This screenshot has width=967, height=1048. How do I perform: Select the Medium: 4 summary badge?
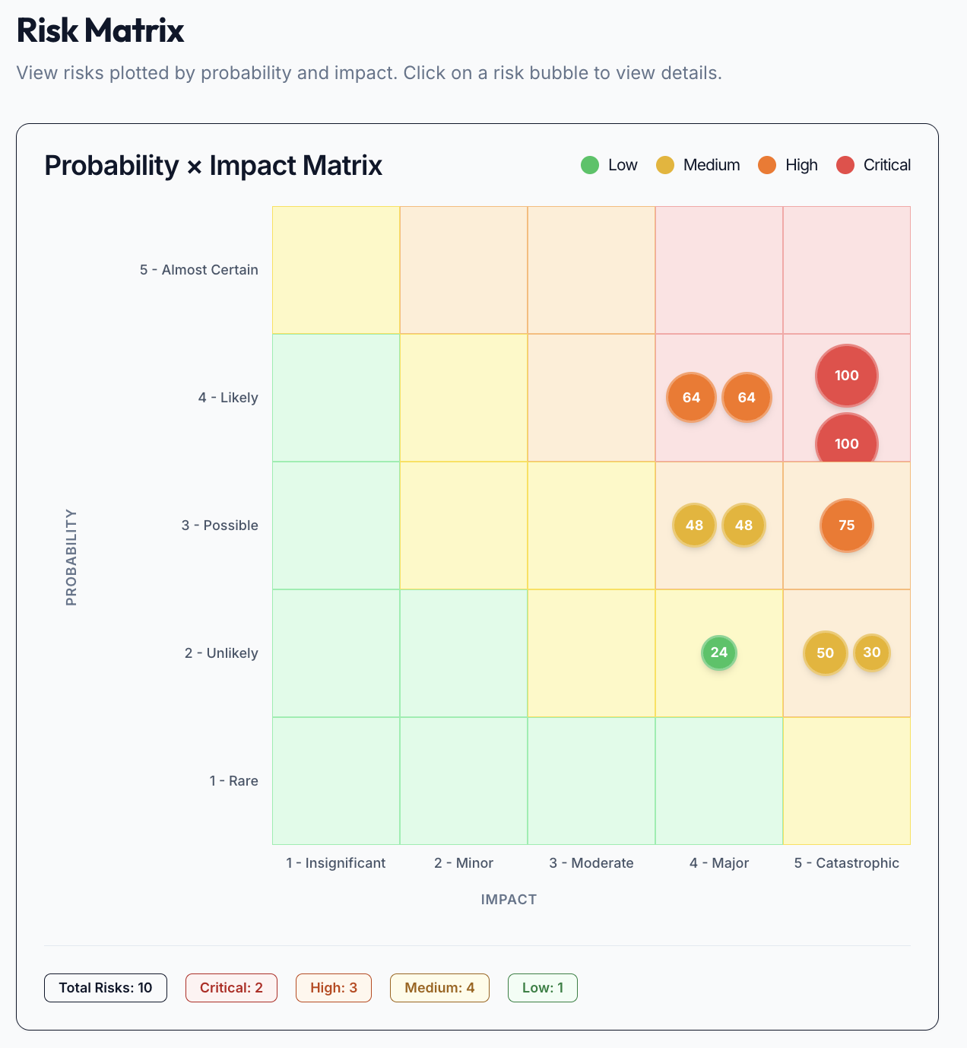(439, 988)
